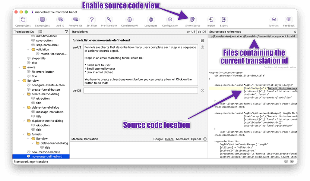Select the funnel-list.component.html:6 file reference
The width and height of the screenshot is (310, 181).
pos(253,37)
